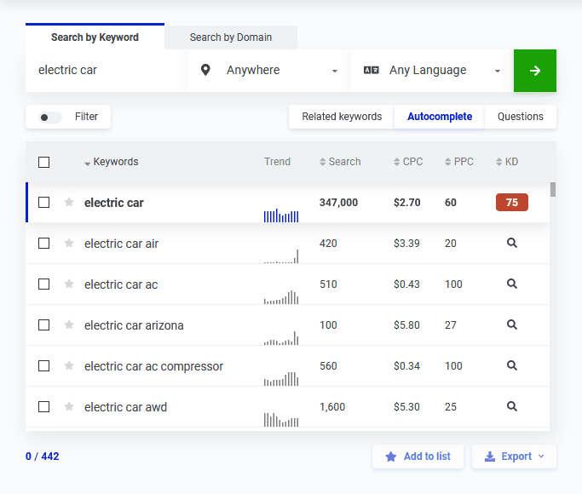Image resolution: width=582 pixels, height=494 pixels.
Task: Sort by Keywords column
Action: (x=112, y=162)
